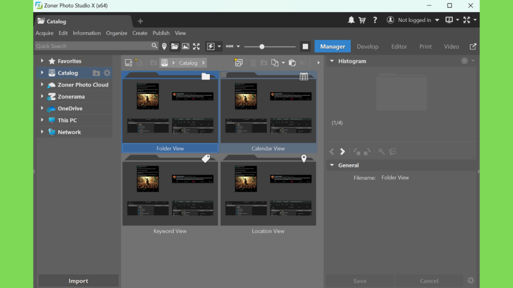The height and width of the screenshot is (288, 513).
Task: Select Network in the navigator
Action: pyautogui.click(x=69, y=132)
